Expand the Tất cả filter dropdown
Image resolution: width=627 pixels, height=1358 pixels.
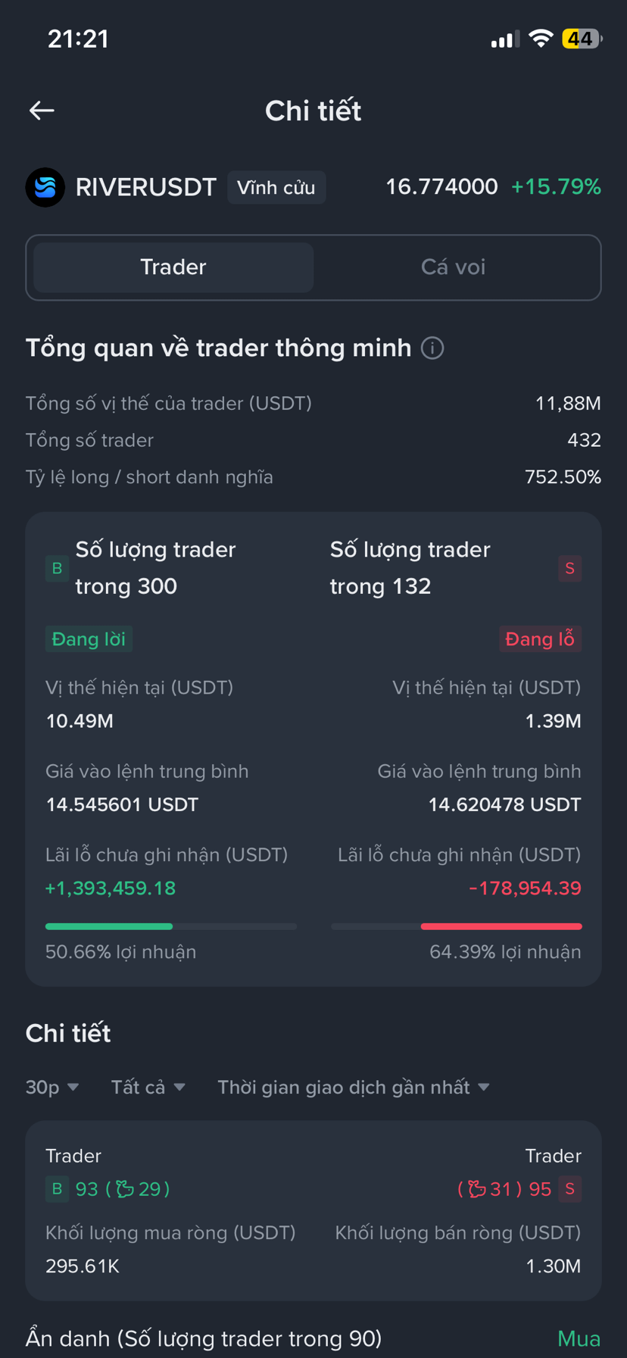coord(148,1088)
